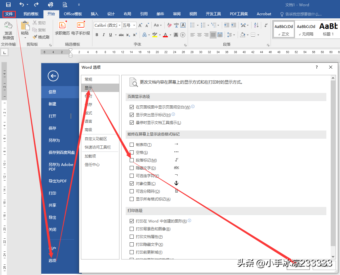Switch to the Review tab

tap(177, 14)
